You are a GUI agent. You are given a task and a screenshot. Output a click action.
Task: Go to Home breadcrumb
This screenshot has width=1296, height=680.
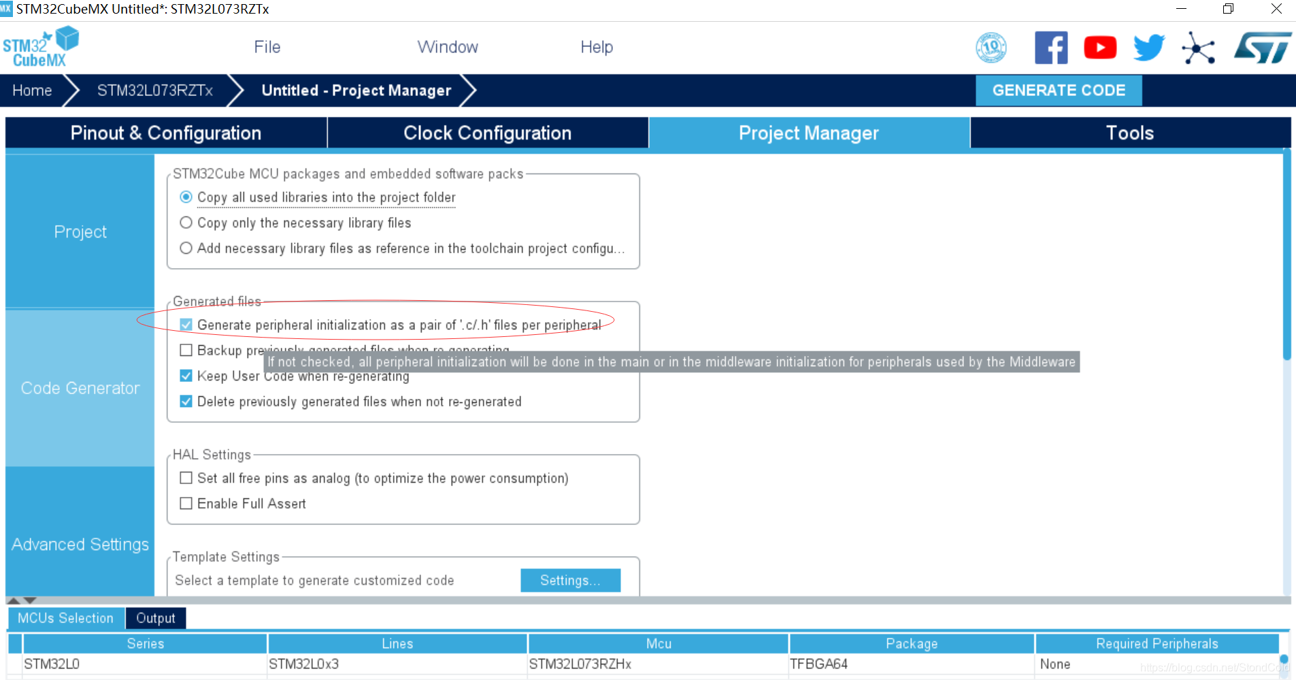tap(32, 91)
